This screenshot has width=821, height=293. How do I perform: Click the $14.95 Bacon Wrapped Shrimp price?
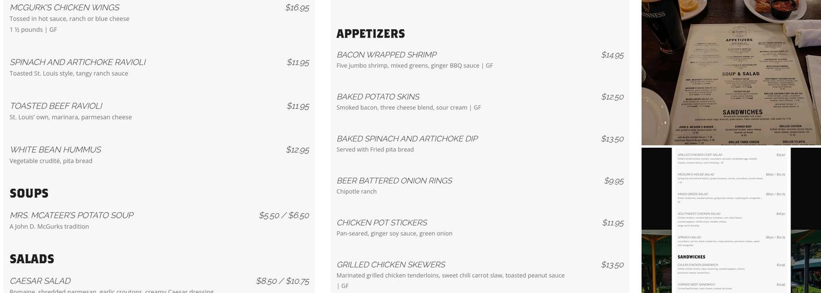tap(612, 55)
